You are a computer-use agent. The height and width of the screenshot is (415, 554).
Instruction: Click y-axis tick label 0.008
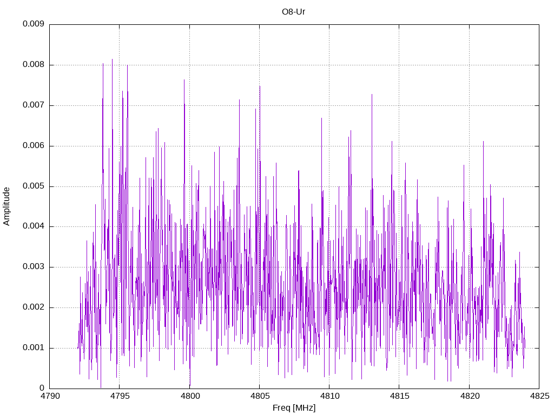point(34,65)
